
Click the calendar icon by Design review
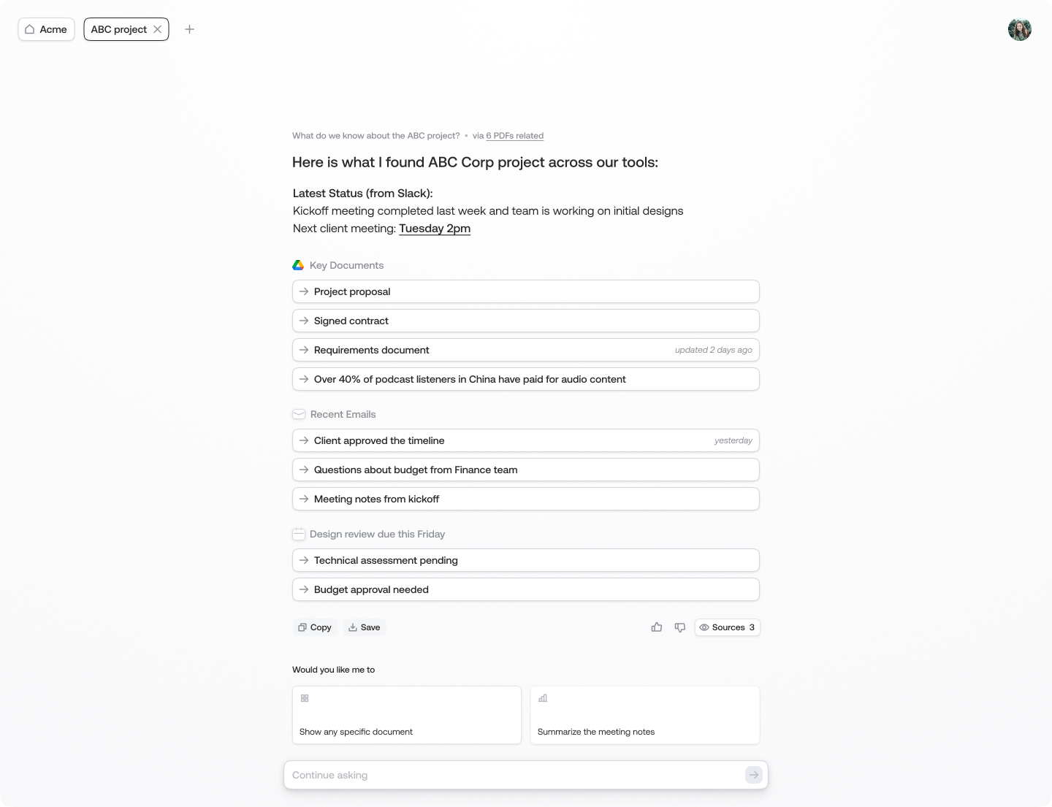(298, 534)
